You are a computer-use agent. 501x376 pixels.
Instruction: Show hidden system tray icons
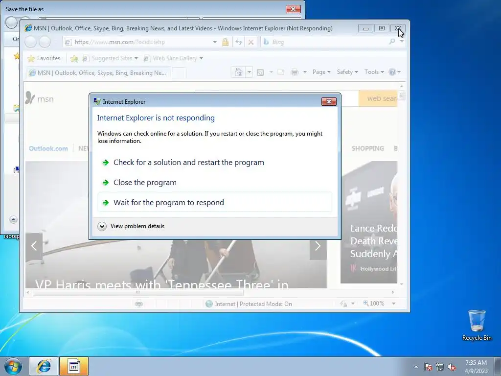point(416,367)
